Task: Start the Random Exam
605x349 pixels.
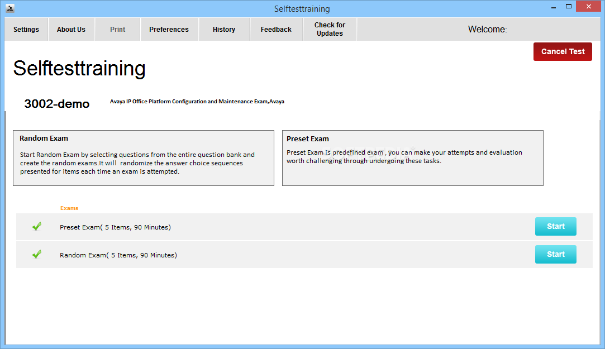Action: pos(556,254)
